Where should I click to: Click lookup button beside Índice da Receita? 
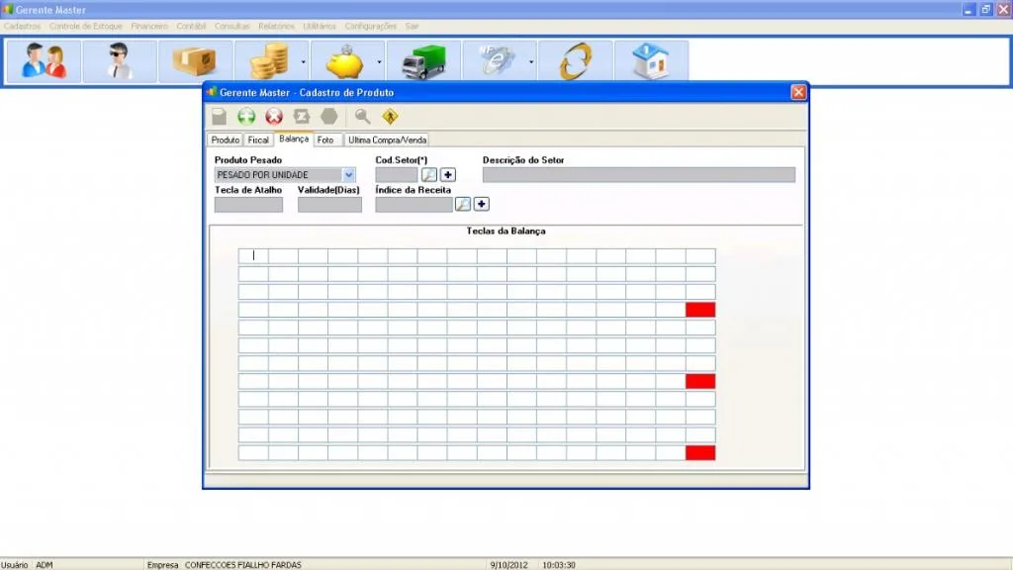pyautogui.click(x=463, y=204)
